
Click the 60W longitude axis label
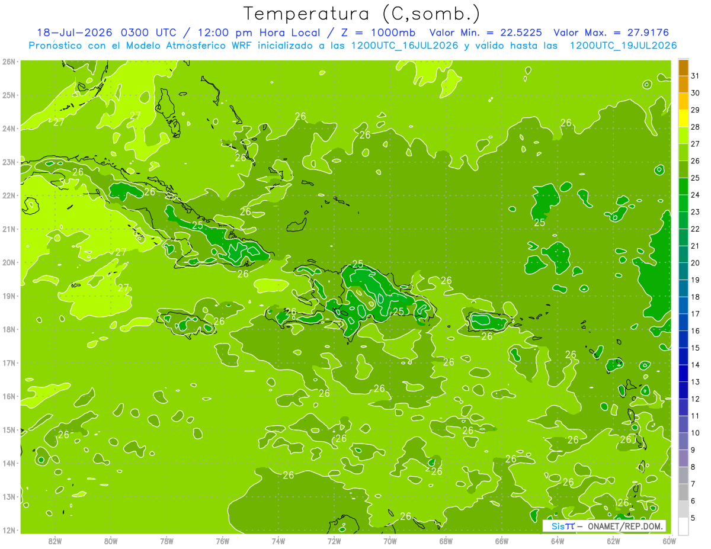click(670, 541)
